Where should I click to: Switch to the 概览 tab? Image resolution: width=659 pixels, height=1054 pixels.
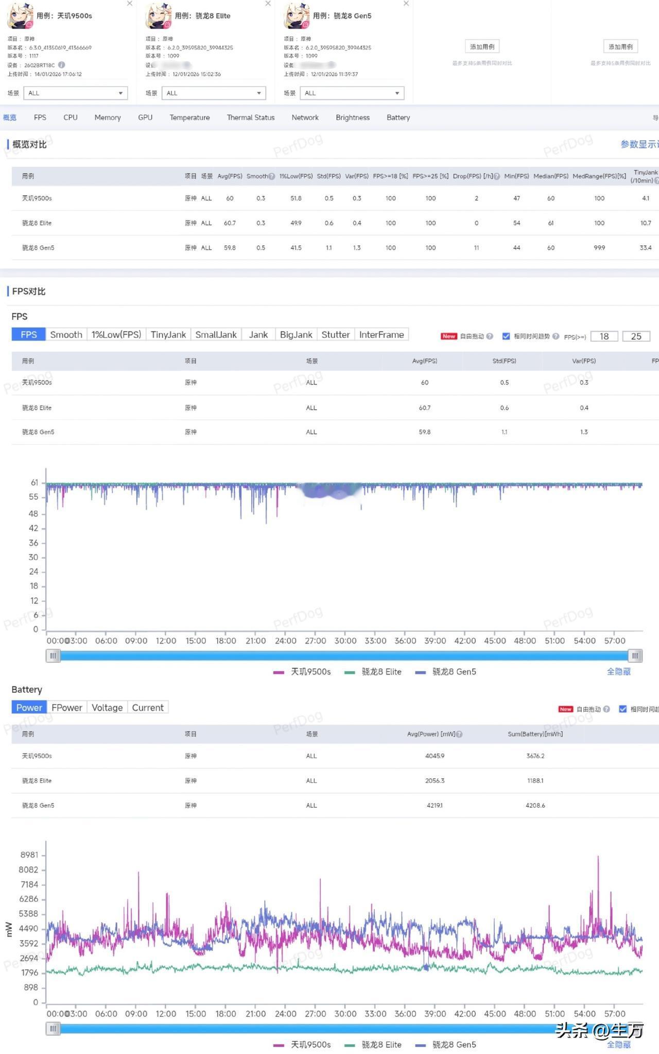[x=10, y=118]
